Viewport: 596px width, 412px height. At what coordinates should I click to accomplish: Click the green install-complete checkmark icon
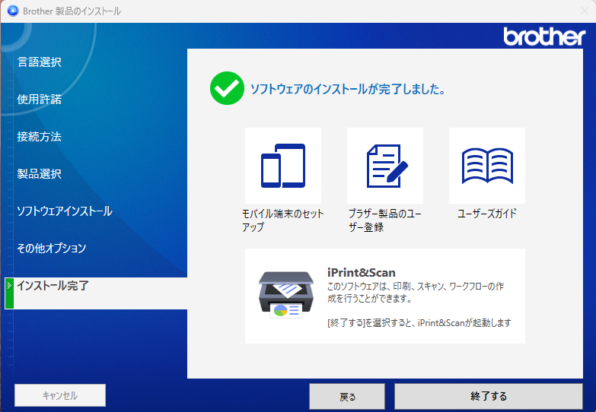pos(227,88)
